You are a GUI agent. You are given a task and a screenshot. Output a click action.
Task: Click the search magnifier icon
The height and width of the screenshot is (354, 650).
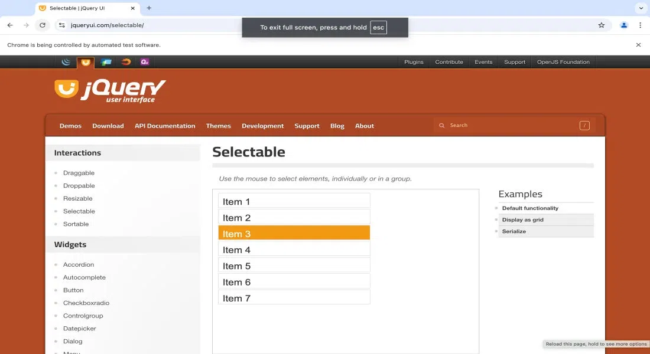coord(442,126)
